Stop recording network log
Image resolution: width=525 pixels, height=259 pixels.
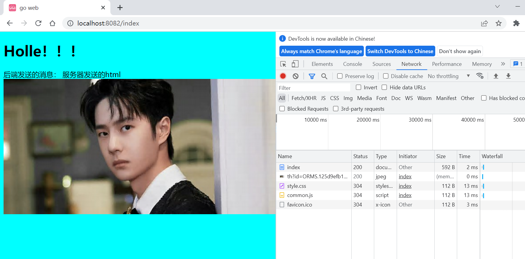(x=283, y=76)
